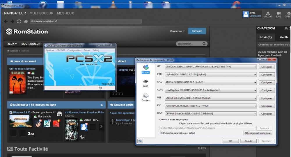Expand the GS plugin dropdown
Image resolution: width=291 pixels, height=157 pixels.
click(x=255, y=67)
